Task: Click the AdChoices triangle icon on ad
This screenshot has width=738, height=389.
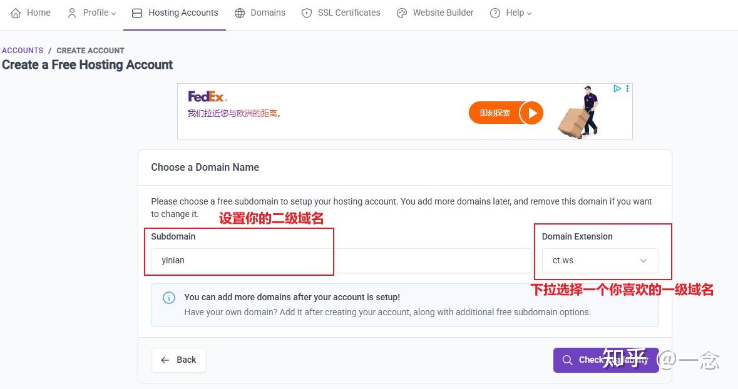Action: pos(617,89)
